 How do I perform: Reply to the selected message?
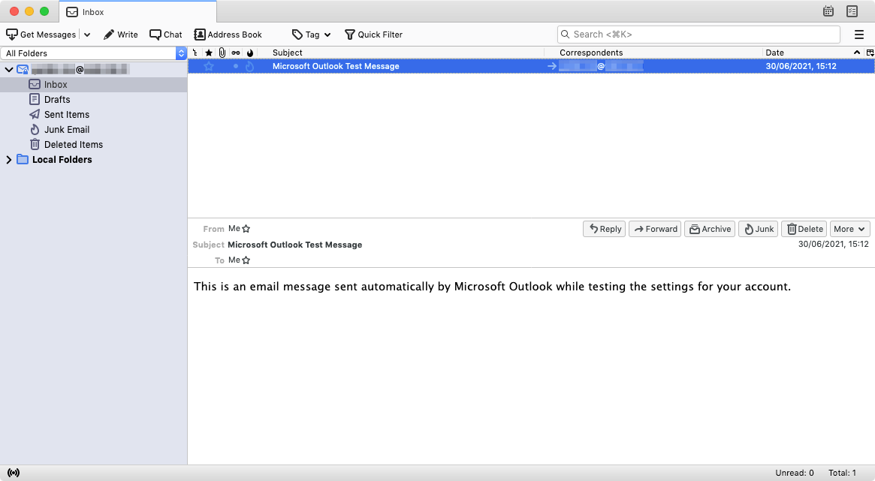click(x=604, y=228)
